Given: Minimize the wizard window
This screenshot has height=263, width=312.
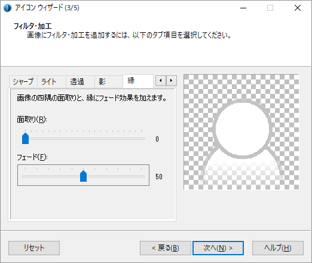Looking at the screenshot, I should (x=243, y=8).
